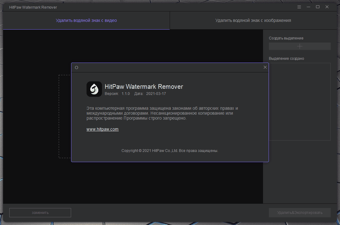
Task: Add a new selection with plus button
Action: click(x=300, y=46)
